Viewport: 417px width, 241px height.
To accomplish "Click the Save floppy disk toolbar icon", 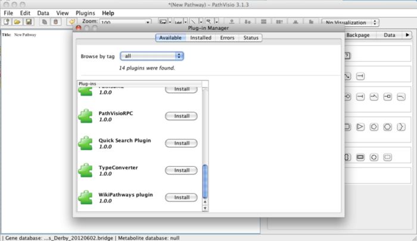I will coord(29,22).
